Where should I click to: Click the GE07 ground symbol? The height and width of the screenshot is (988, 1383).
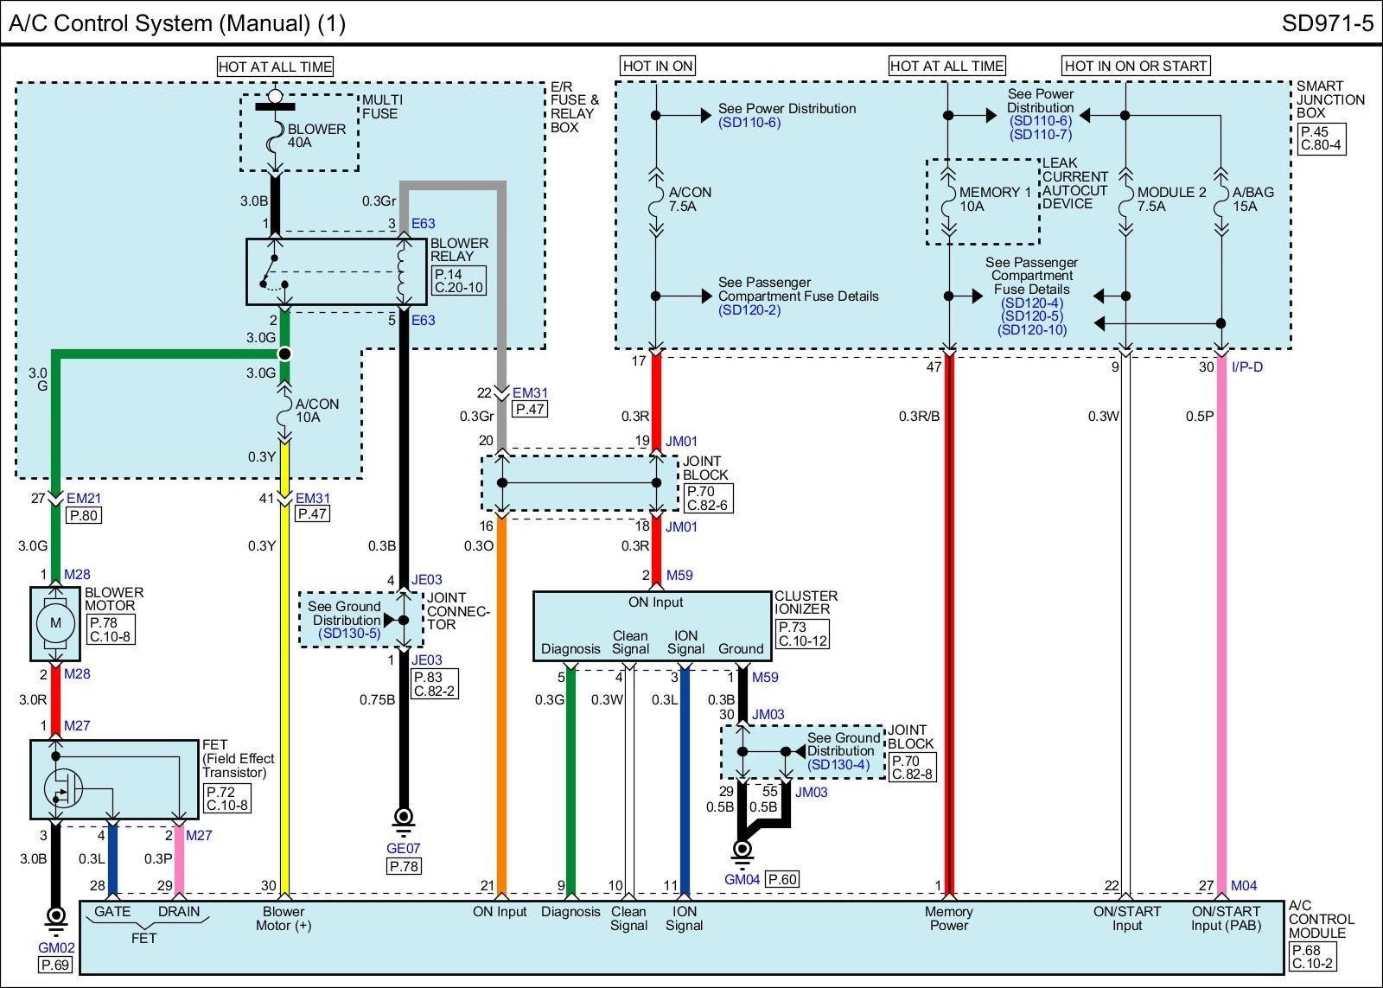click(x=404, y=817)
